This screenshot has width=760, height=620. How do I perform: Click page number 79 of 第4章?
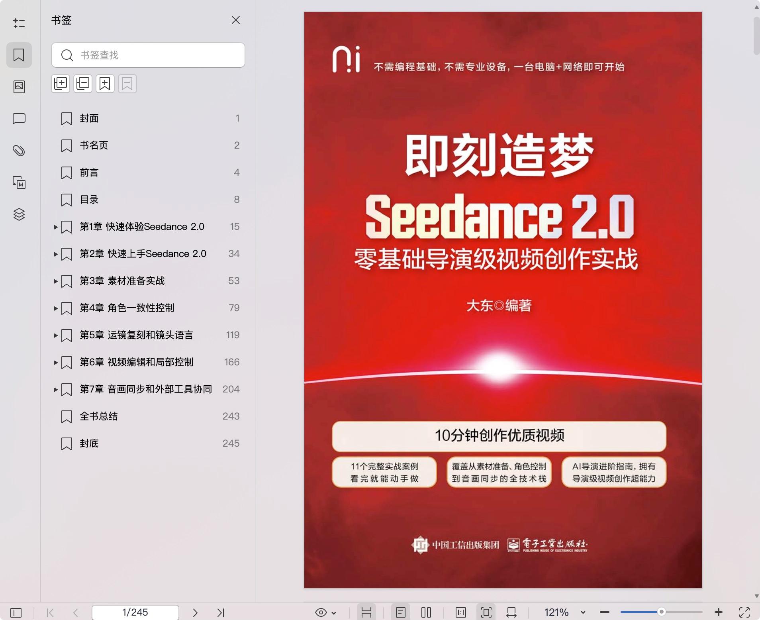(234, 308)
